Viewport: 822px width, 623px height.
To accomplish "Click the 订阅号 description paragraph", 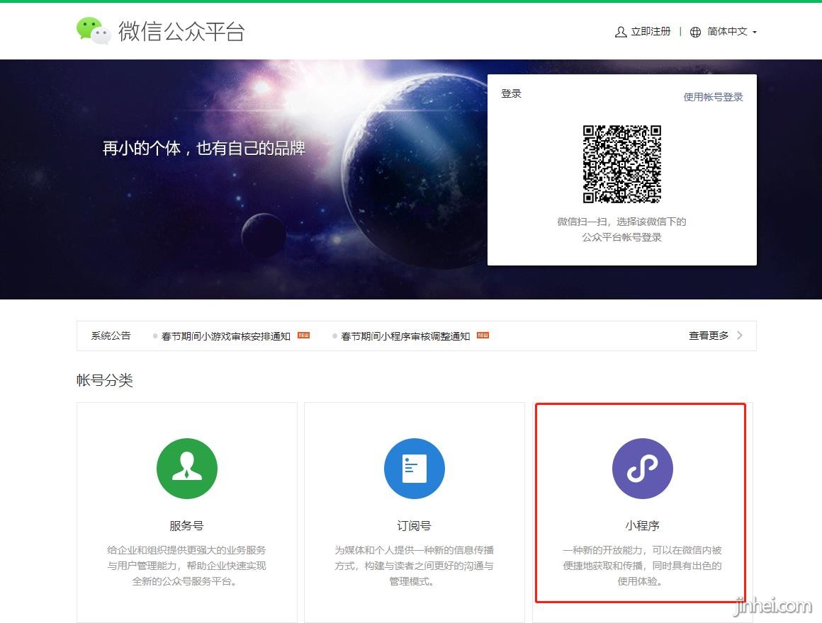I will (414, 566).
